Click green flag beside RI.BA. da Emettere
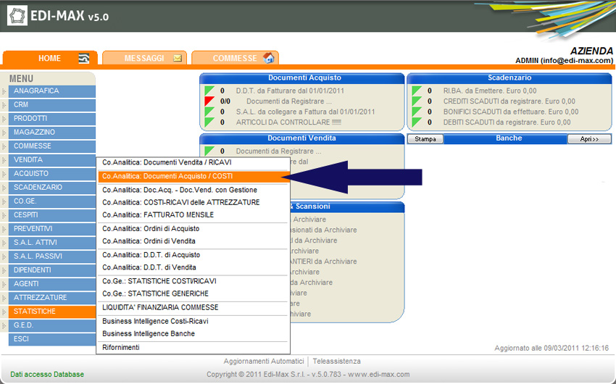Image resolution: width=616 pixels, height=384 pixels. tap(417, 91)
